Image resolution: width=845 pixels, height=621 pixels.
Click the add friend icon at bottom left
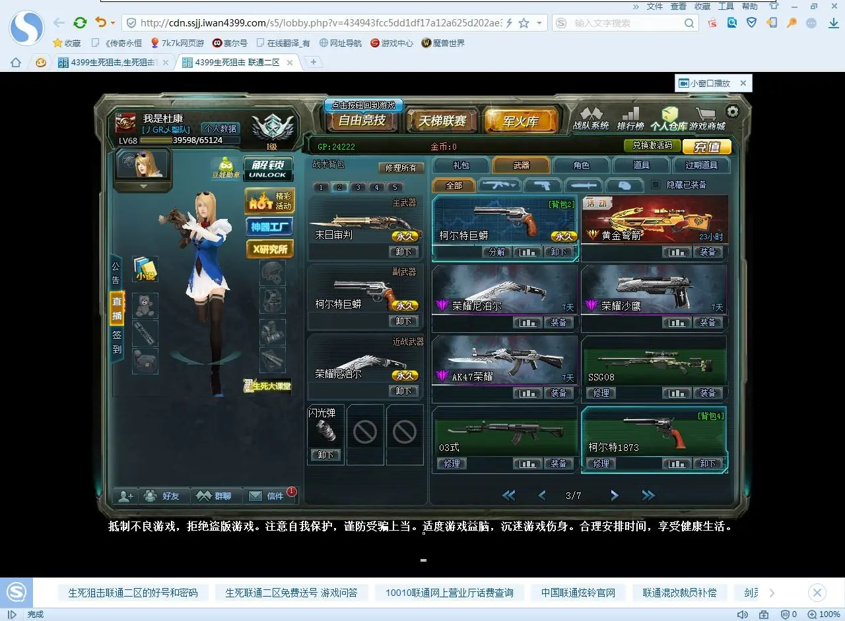[x=125, y=496]
